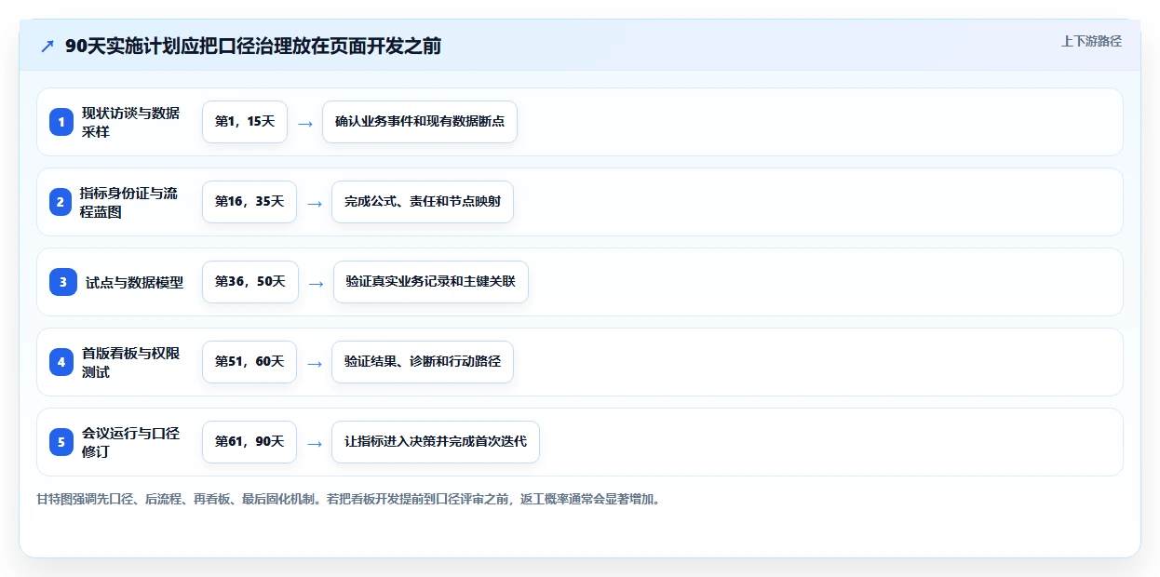Click the arrow after 第51，60天
1160x577 pixels.
point(315,363)
